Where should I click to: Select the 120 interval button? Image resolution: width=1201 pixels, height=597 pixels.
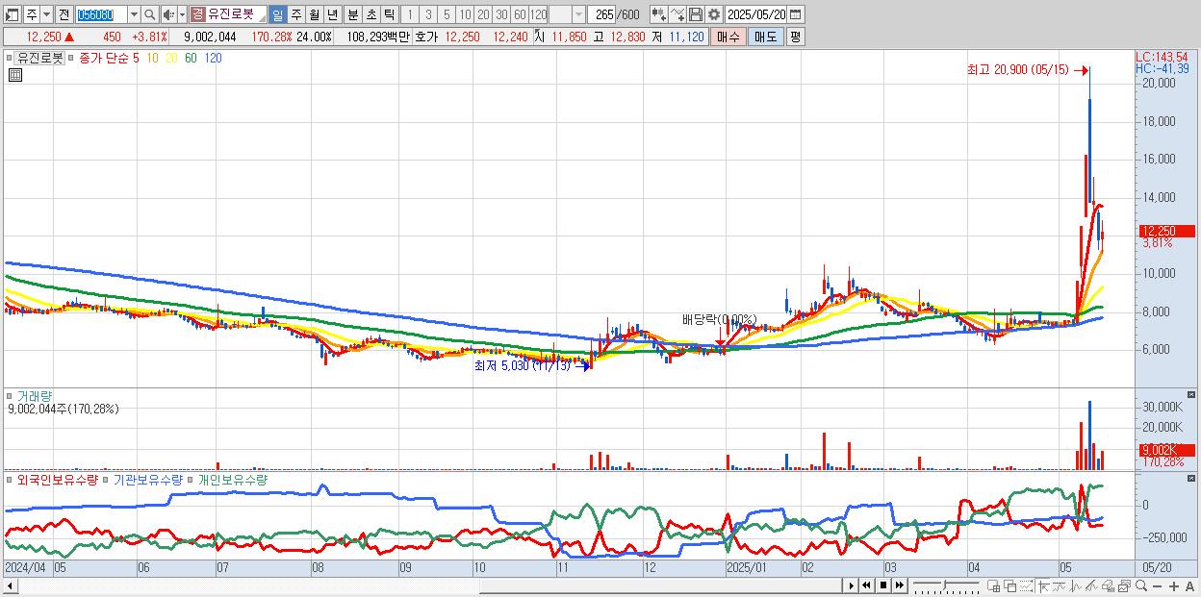pyautogui.click(x=539, y=14)
